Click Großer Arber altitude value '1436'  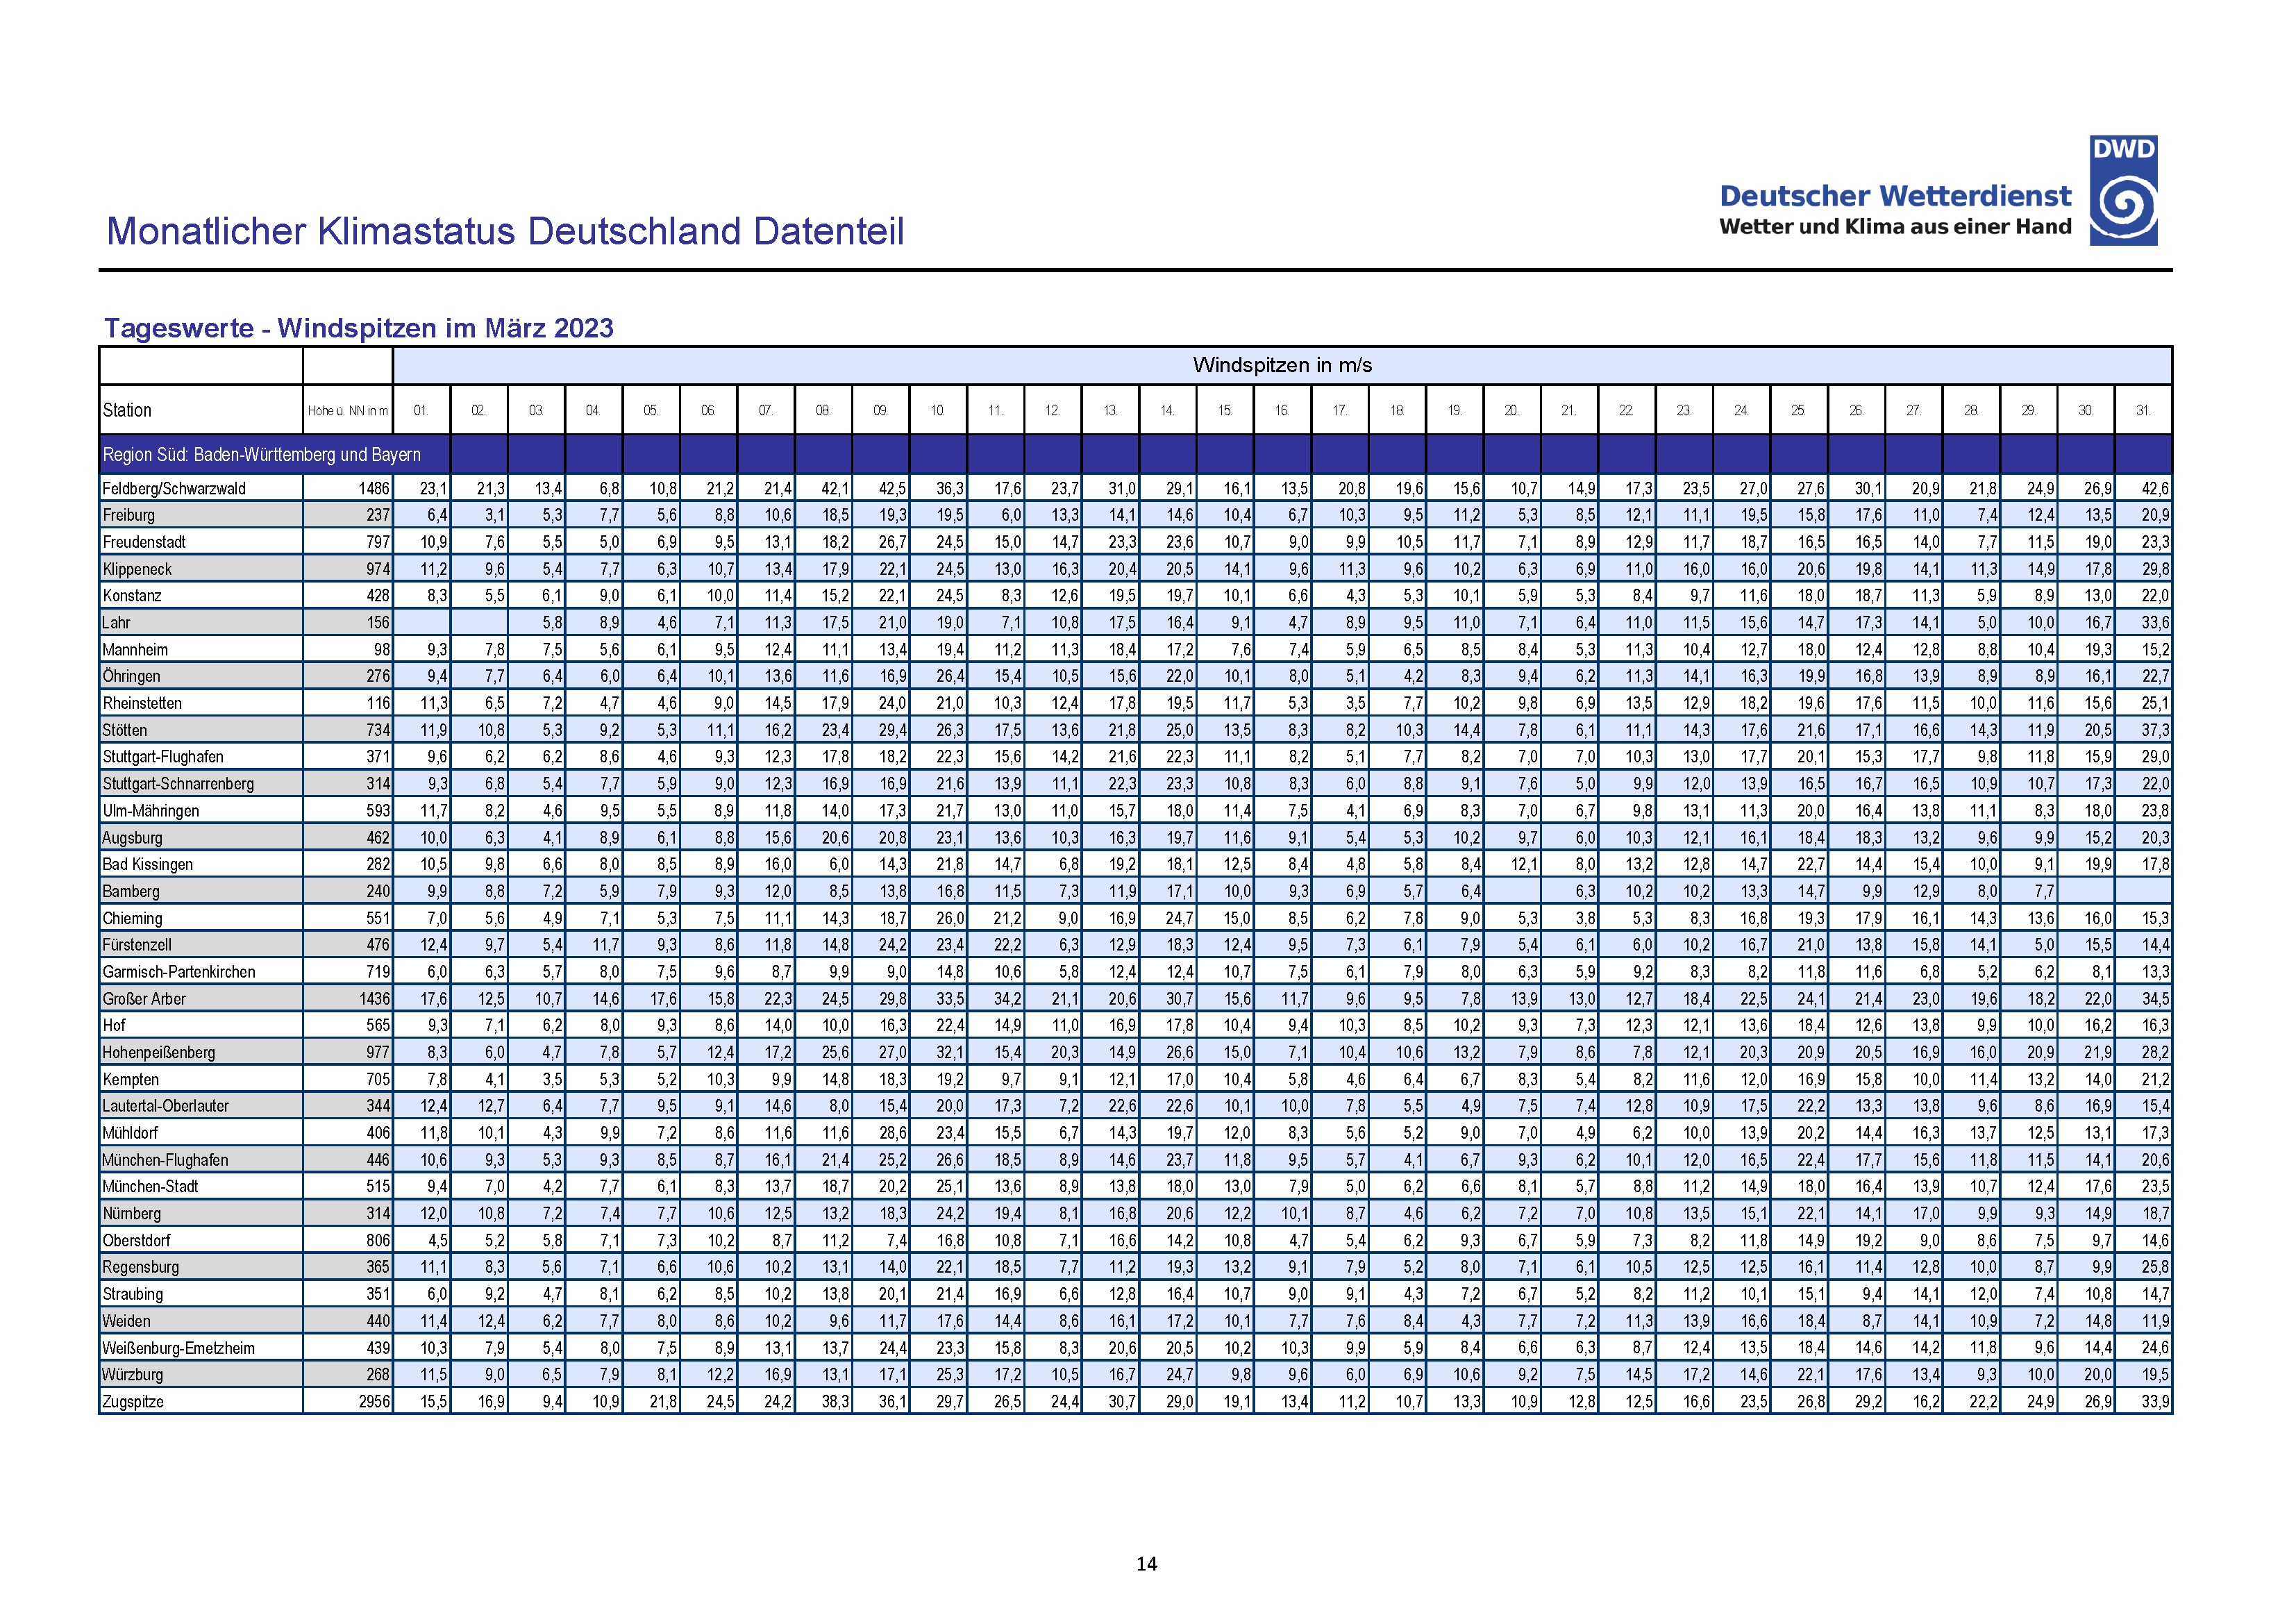(374, 999)
